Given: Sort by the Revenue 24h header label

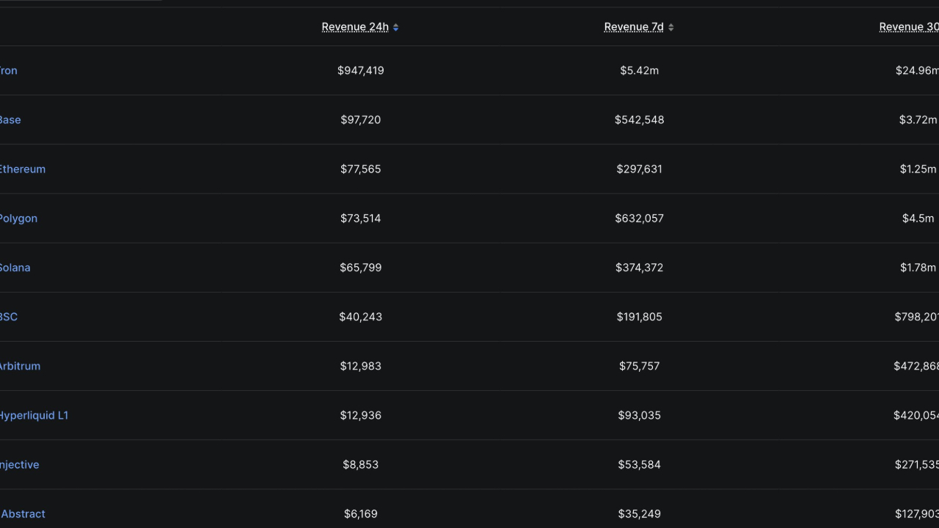Looking at the screenshot, I should 355,27.
